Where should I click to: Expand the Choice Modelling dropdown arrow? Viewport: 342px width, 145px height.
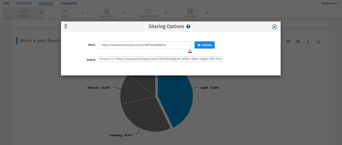click(x=166, y=13)
